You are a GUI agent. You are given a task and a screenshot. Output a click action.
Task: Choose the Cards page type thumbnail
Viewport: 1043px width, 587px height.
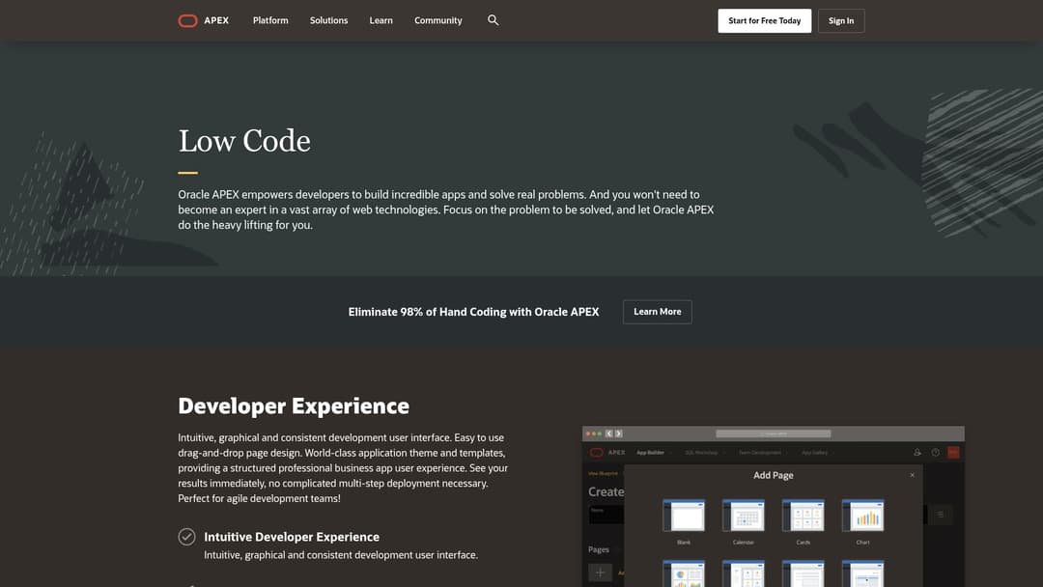click(803, 516)
